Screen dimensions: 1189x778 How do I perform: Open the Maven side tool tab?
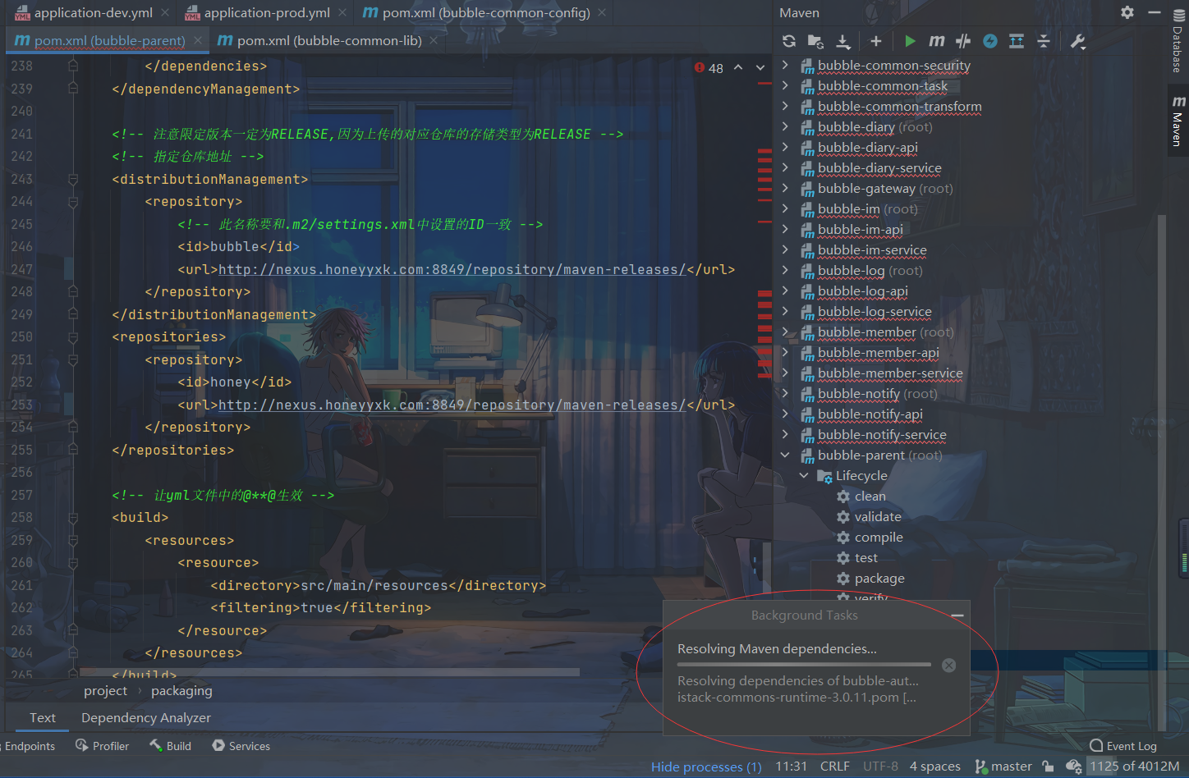pos(1178,121)
